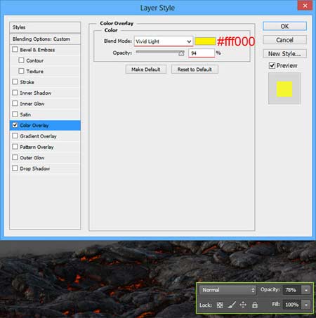
Task: Click the New Style... button
Action: [x=284, y=54]
